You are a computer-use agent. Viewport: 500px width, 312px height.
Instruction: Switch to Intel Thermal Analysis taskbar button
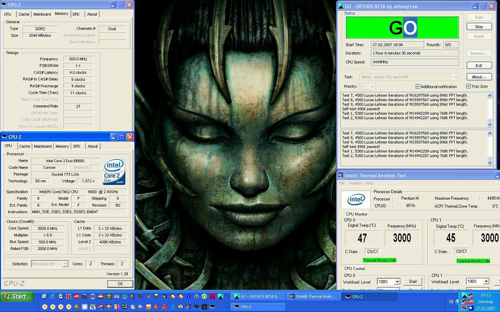(313, 296)
